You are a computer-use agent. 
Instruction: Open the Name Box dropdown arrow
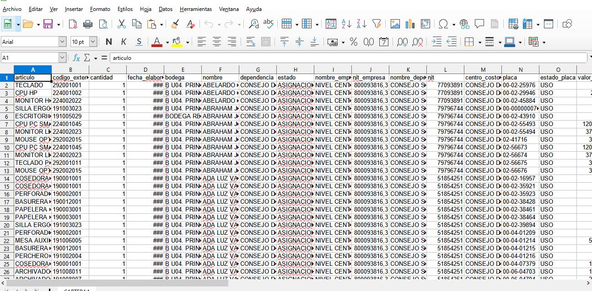pyautogui.click(x=62, y=58)
